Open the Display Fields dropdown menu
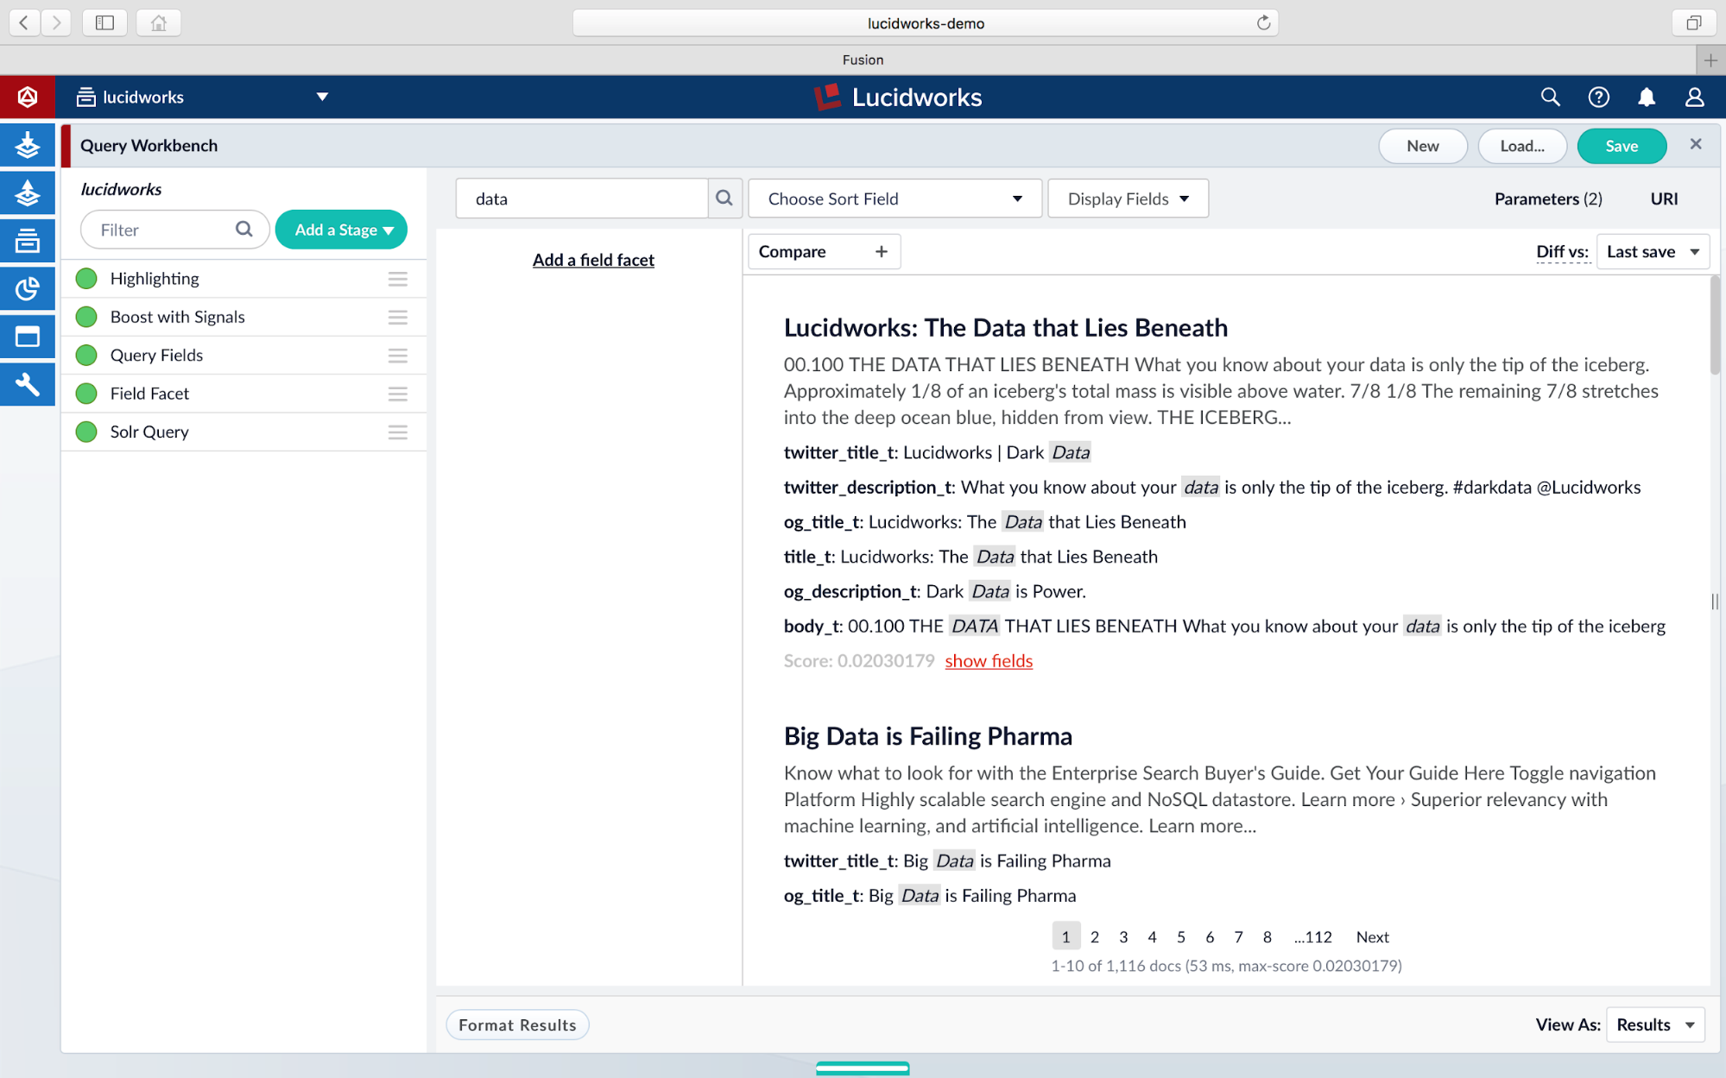Image resolution: width=1726 pixels, height=1078 pixels. (1128, 199)
